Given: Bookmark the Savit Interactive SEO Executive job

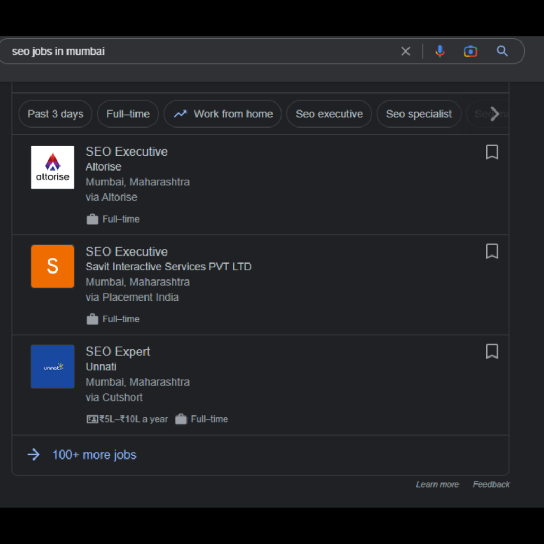Looking at the screenshot, I should click(492, 251).
